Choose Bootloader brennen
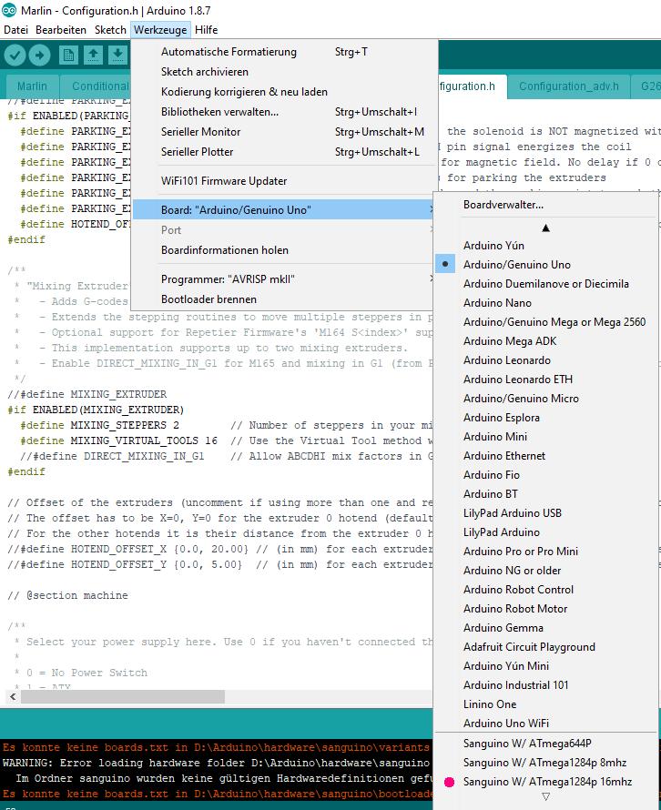 (x=282, y=299)
